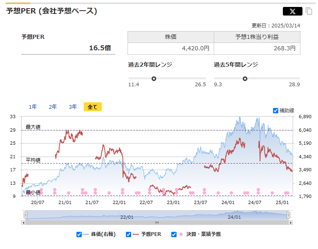Switch chart range to 2年
The image size is (318, 249).
point(53,107)
